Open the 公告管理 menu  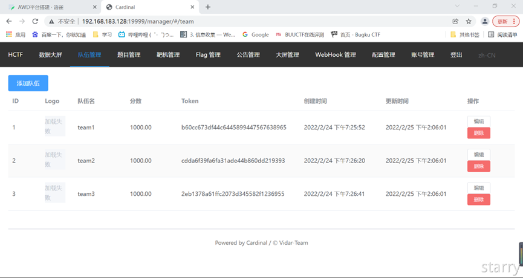248,54
